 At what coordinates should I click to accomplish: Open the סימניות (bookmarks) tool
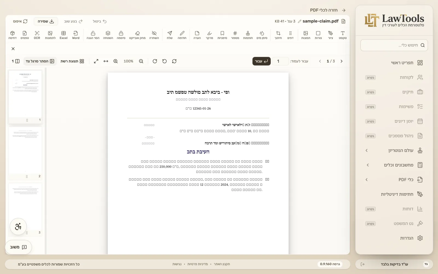point(222,35)
